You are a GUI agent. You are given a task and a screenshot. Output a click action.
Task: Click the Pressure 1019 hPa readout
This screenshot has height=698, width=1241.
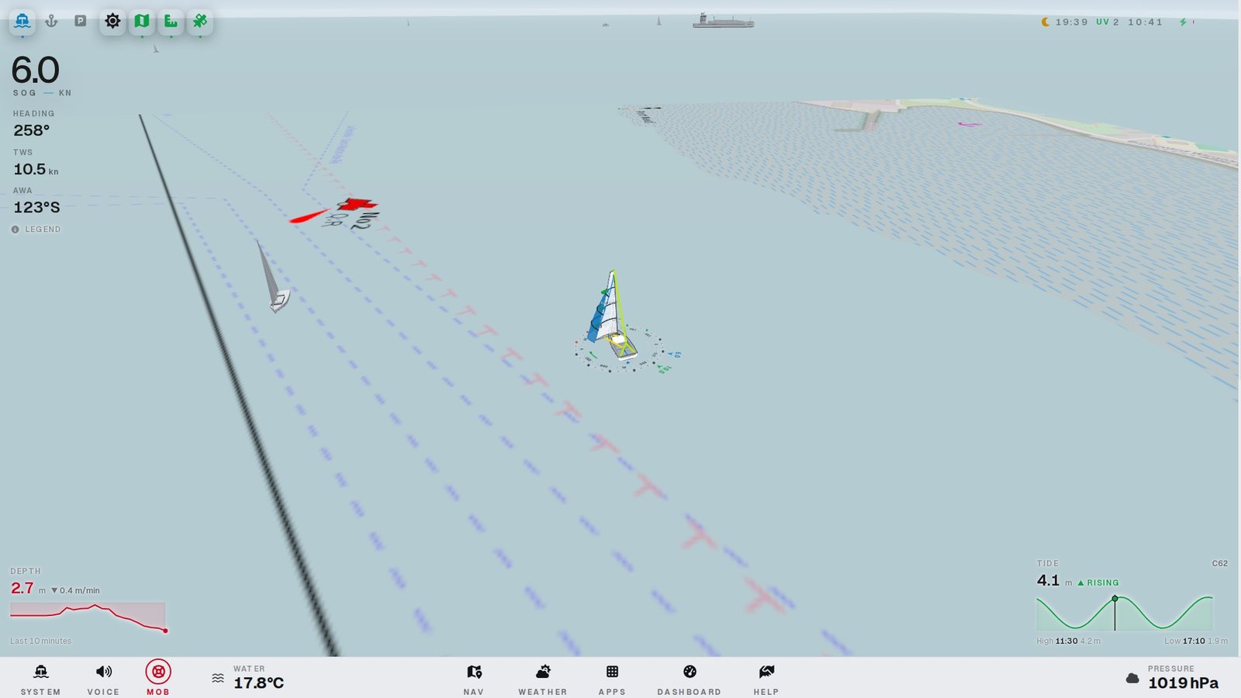(1183, 683)
